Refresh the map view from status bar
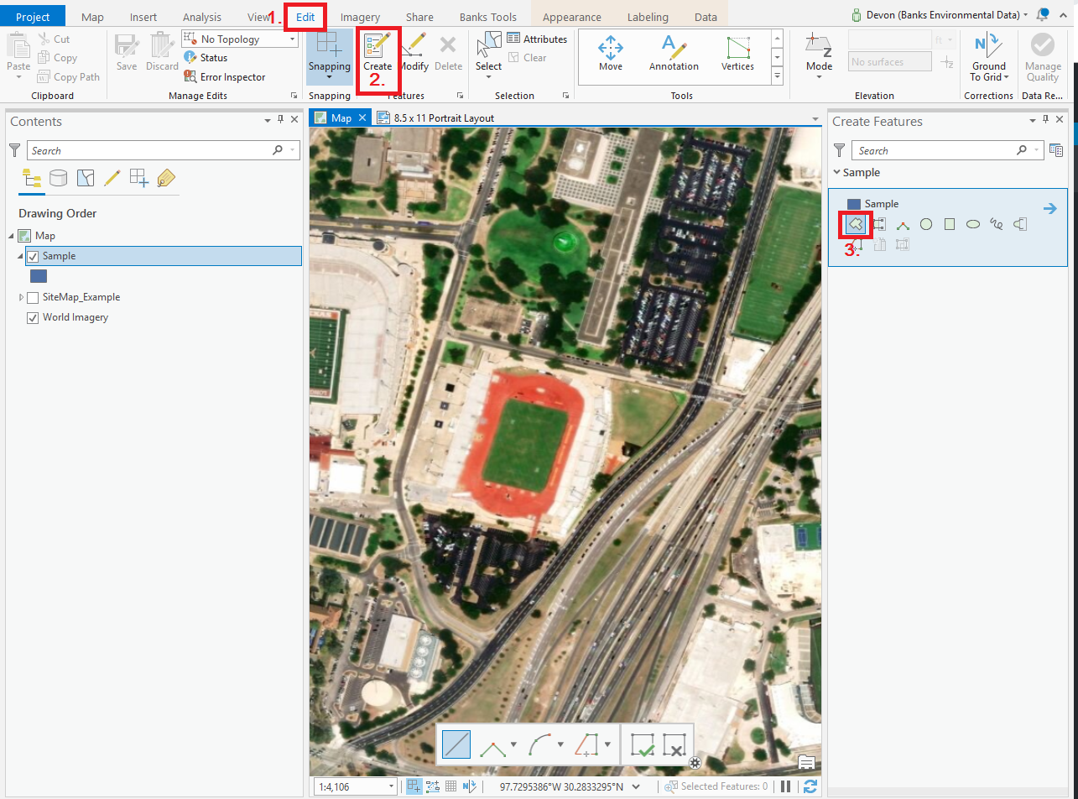This screenshot has height=799, width=1078. [x=810, y=786]
